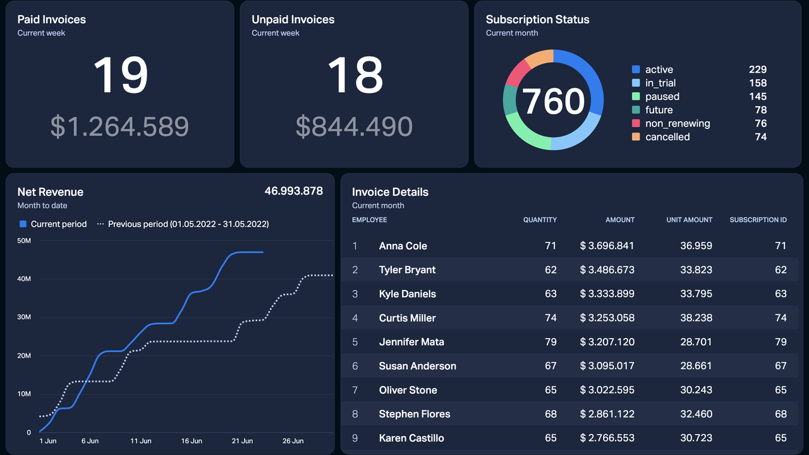Click the green paused legend swatch
The width and height of the screenshot is (809, 455).
(x=636, y=97)
